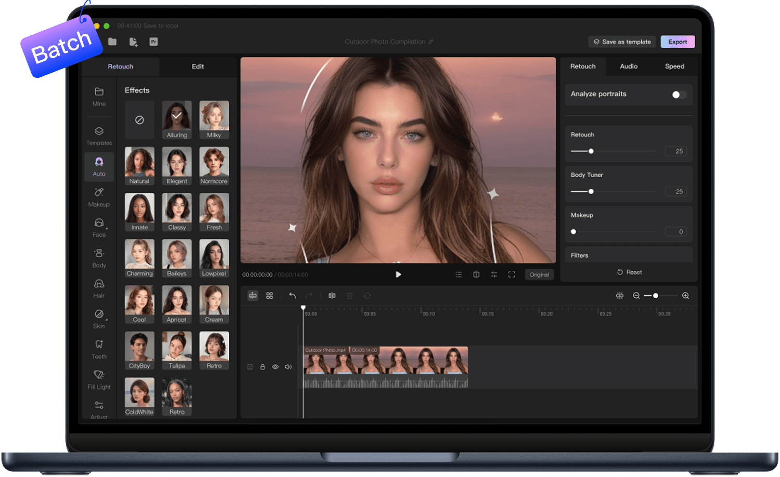Switch to the Audio tab
This screenshot has height=477, width=780.
point(628,67)
